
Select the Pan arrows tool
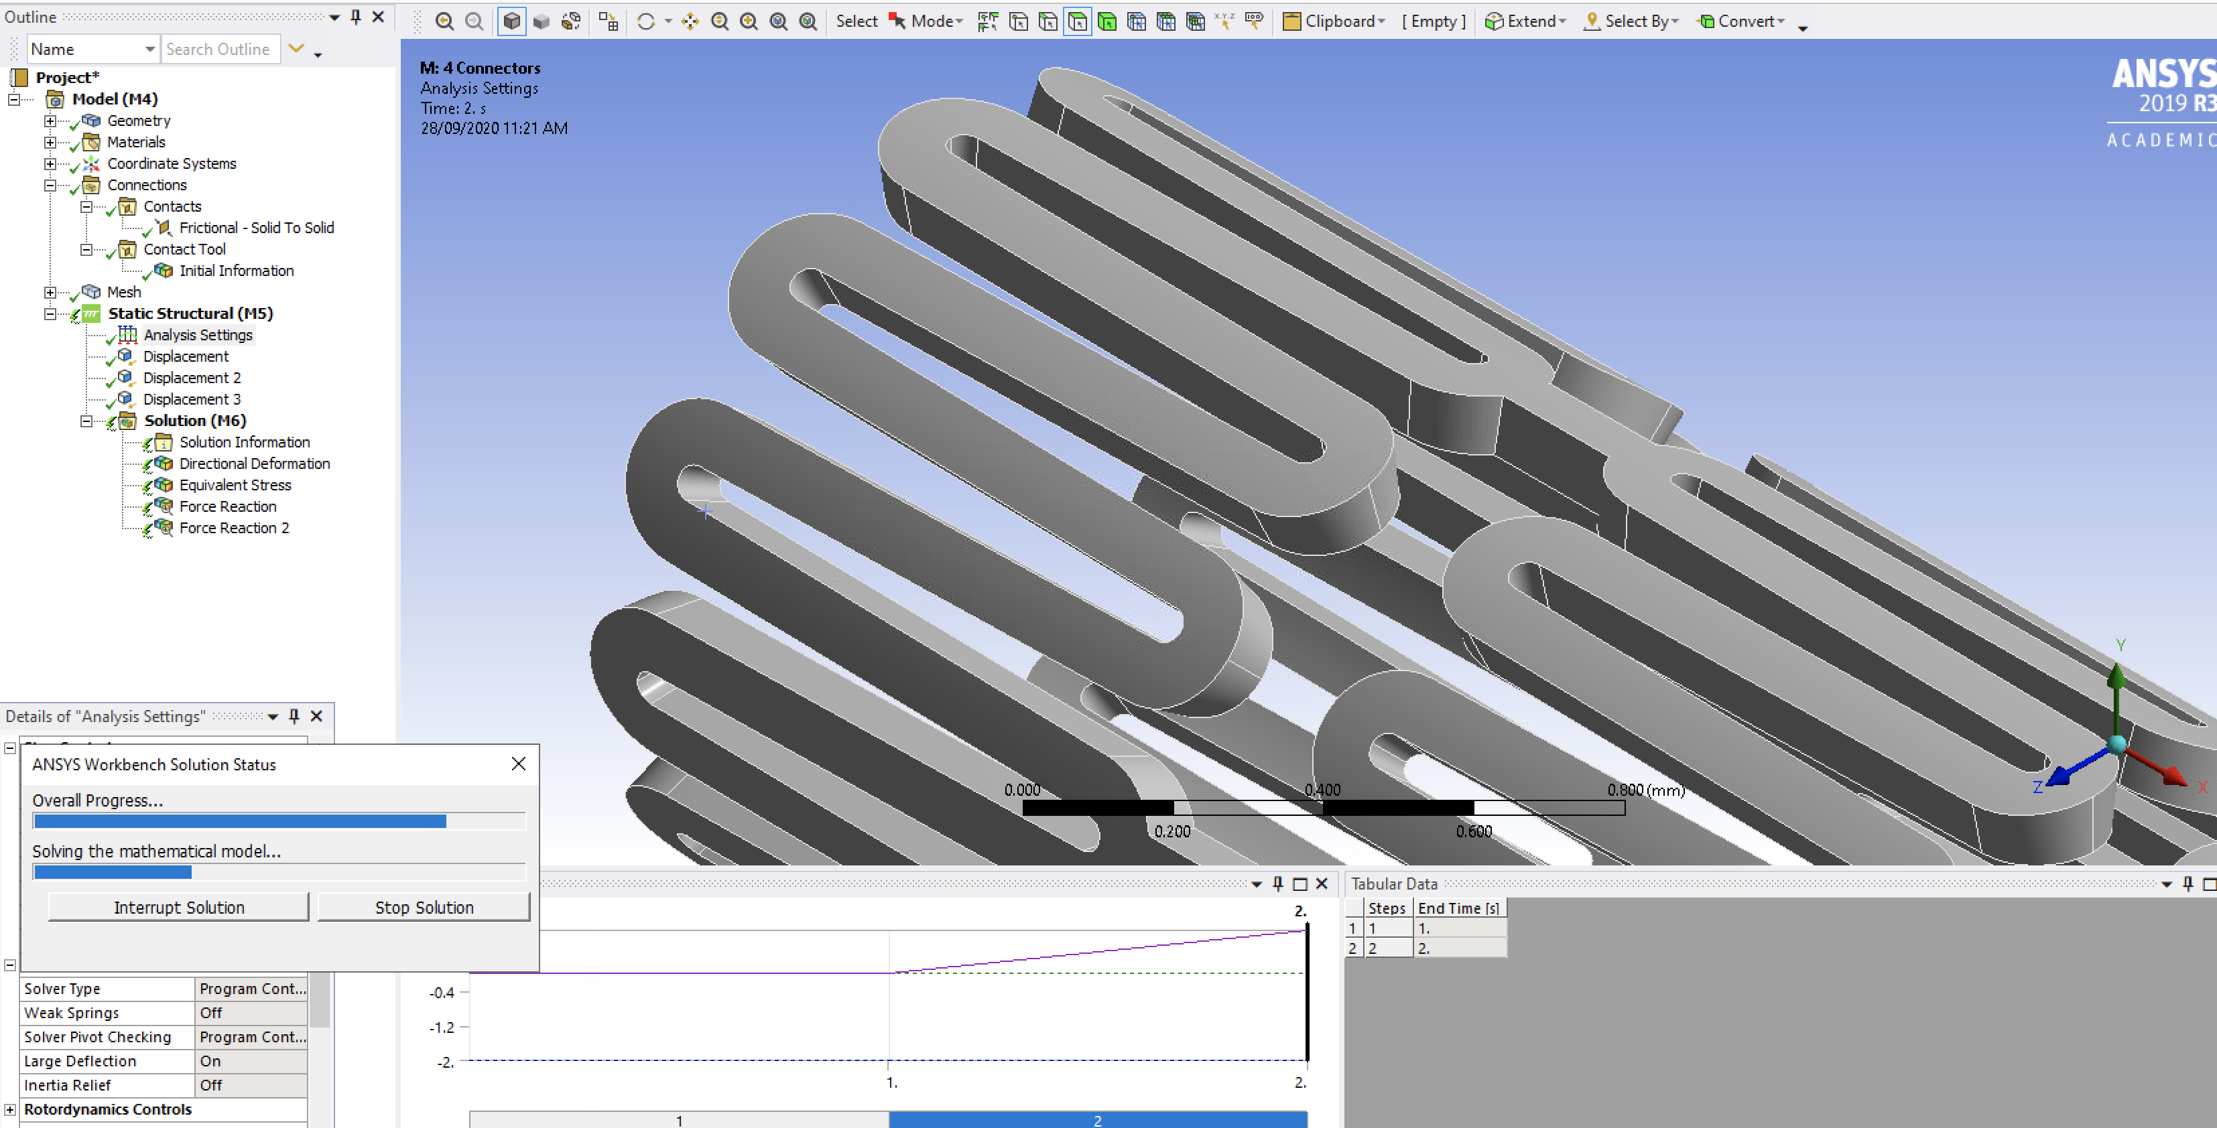[x=690, y=21]
